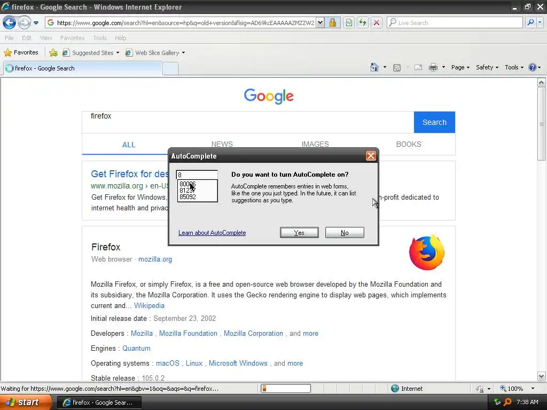The width and height of the screenshot is (547, 410).
Task: Click the security lock icon
Action: tap(332, 22)
